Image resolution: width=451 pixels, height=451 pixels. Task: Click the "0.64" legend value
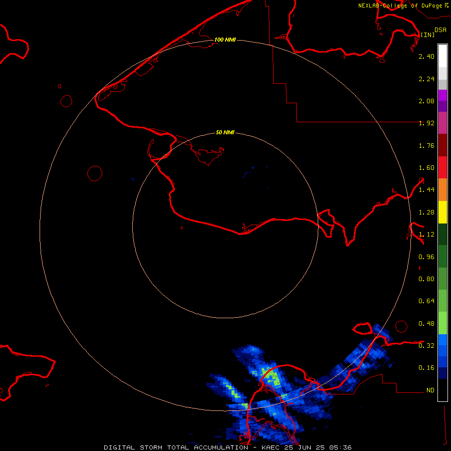(x=426, y=301)
